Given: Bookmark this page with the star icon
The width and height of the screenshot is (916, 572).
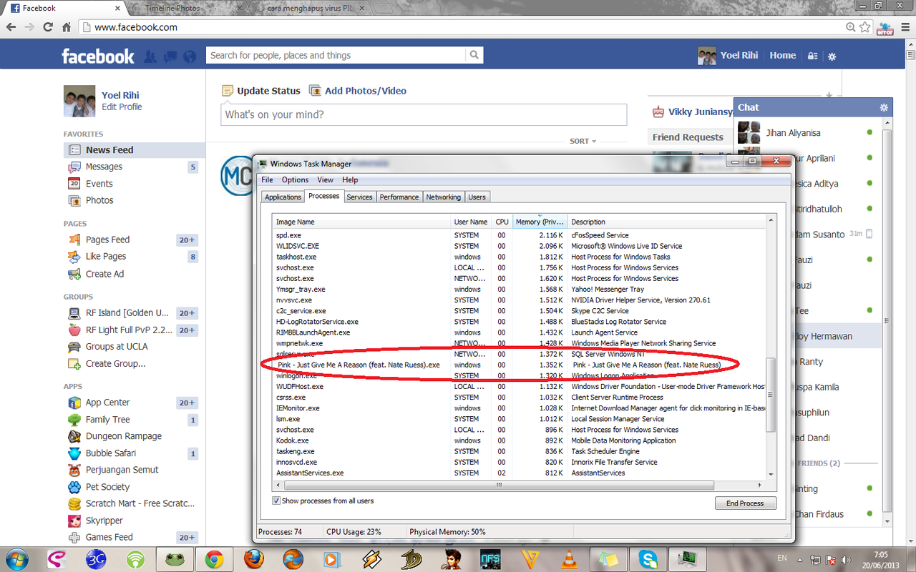Looking at the screenshot, I should pos(865,27).
